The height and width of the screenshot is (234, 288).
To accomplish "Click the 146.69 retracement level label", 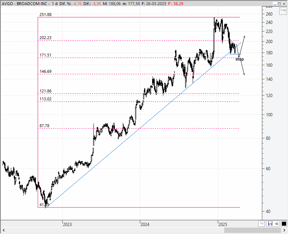I will pyautogui.click(x=45, y=71).
